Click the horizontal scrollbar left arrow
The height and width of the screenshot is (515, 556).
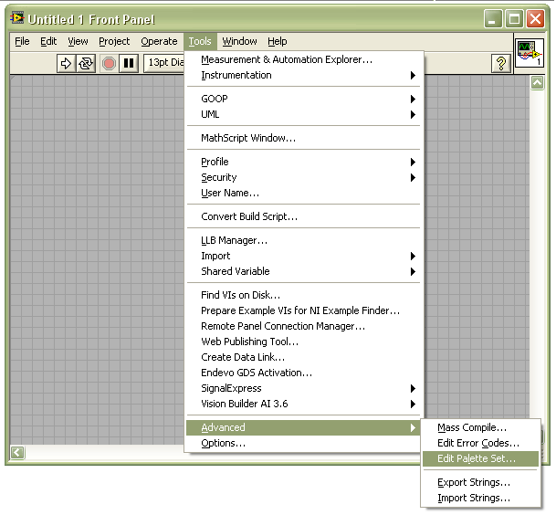[17, 452]
